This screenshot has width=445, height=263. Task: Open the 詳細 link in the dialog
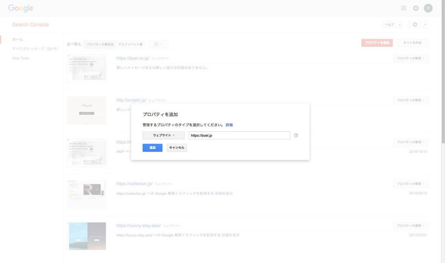229,125
